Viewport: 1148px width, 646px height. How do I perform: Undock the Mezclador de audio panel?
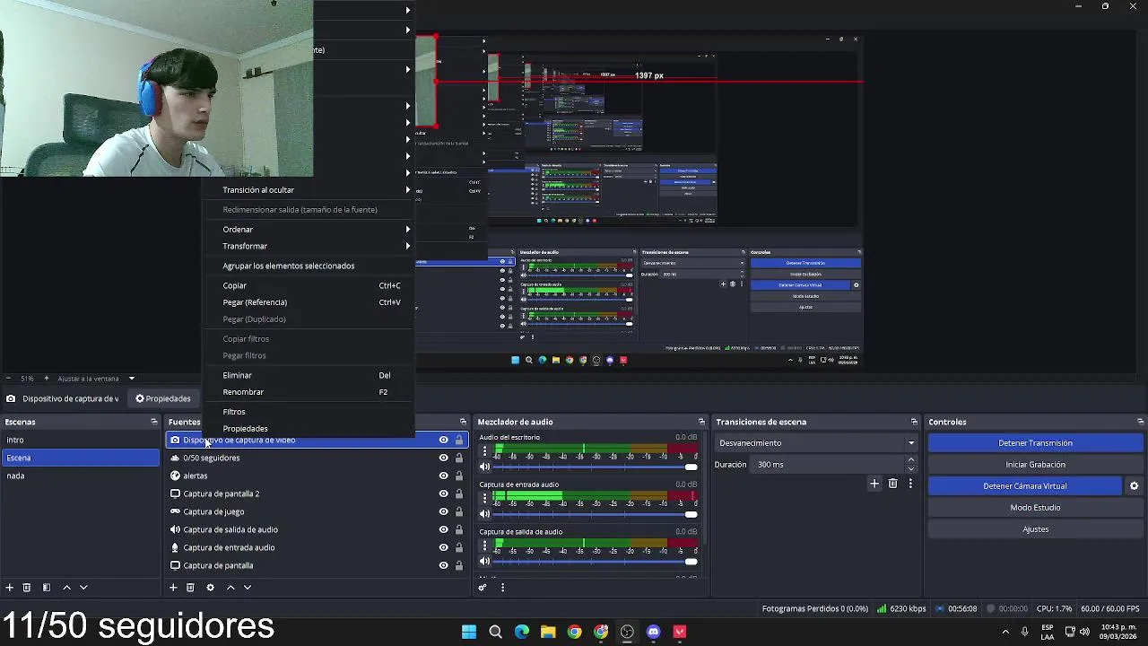coord(701,422)
